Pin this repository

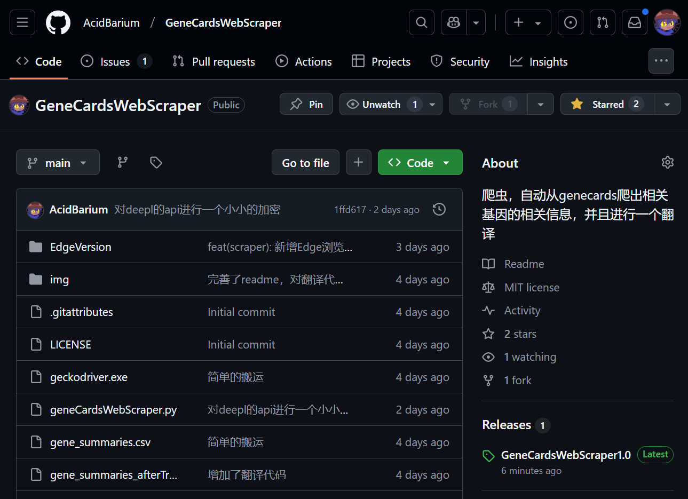point(306,104)
